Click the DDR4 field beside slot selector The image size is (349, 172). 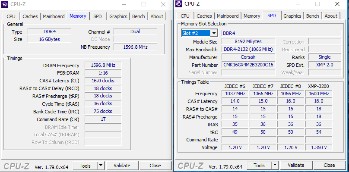[281, 33]
